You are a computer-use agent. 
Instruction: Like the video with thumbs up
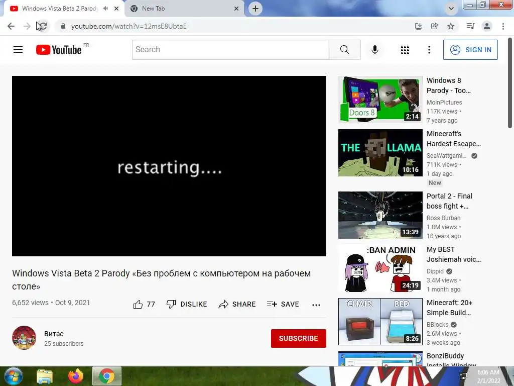pyautogui.click(x=138, y=304)
